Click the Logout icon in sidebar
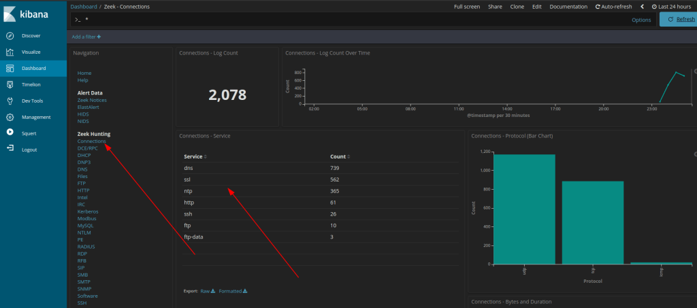This screenshot has width=697, height=308. (10, 150)
